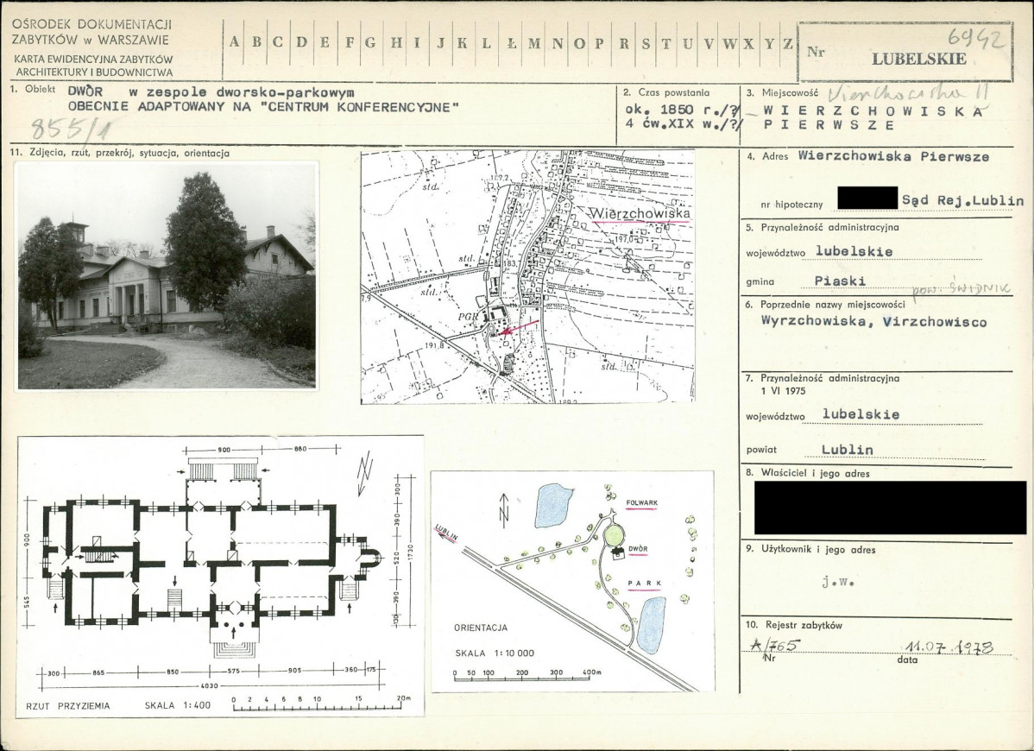The height and width of the screenshot is (751, 1034).
Task: Click powiat value 'Lublin'
Action: click(848, 450)
